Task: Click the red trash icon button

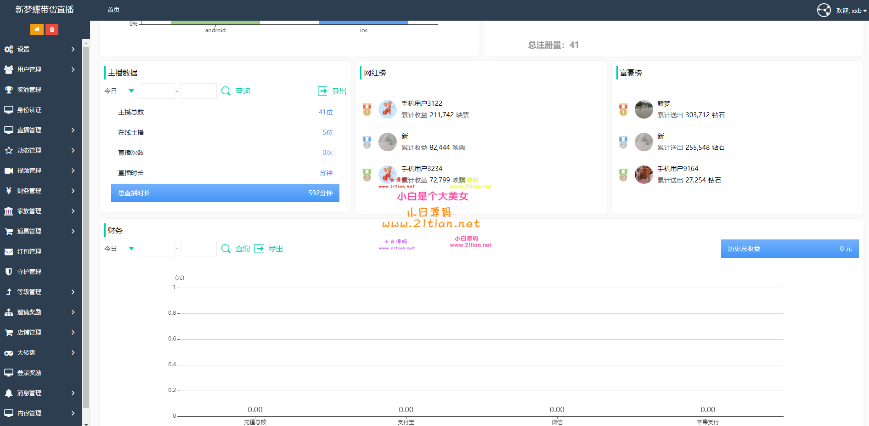Action: tap(52, 29)
